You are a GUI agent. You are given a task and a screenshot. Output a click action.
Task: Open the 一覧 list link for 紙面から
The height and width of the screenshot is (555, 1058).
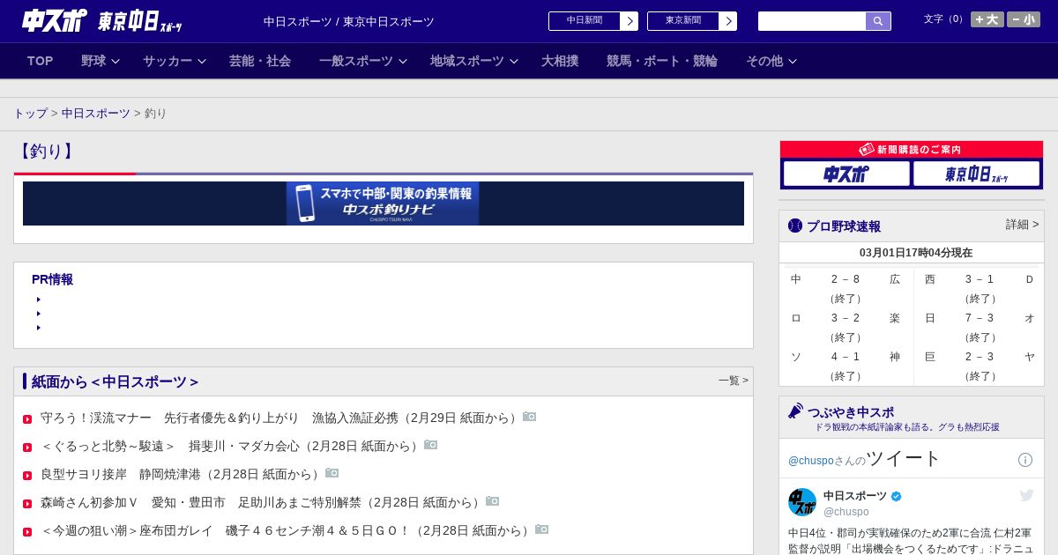pos(734,381)
